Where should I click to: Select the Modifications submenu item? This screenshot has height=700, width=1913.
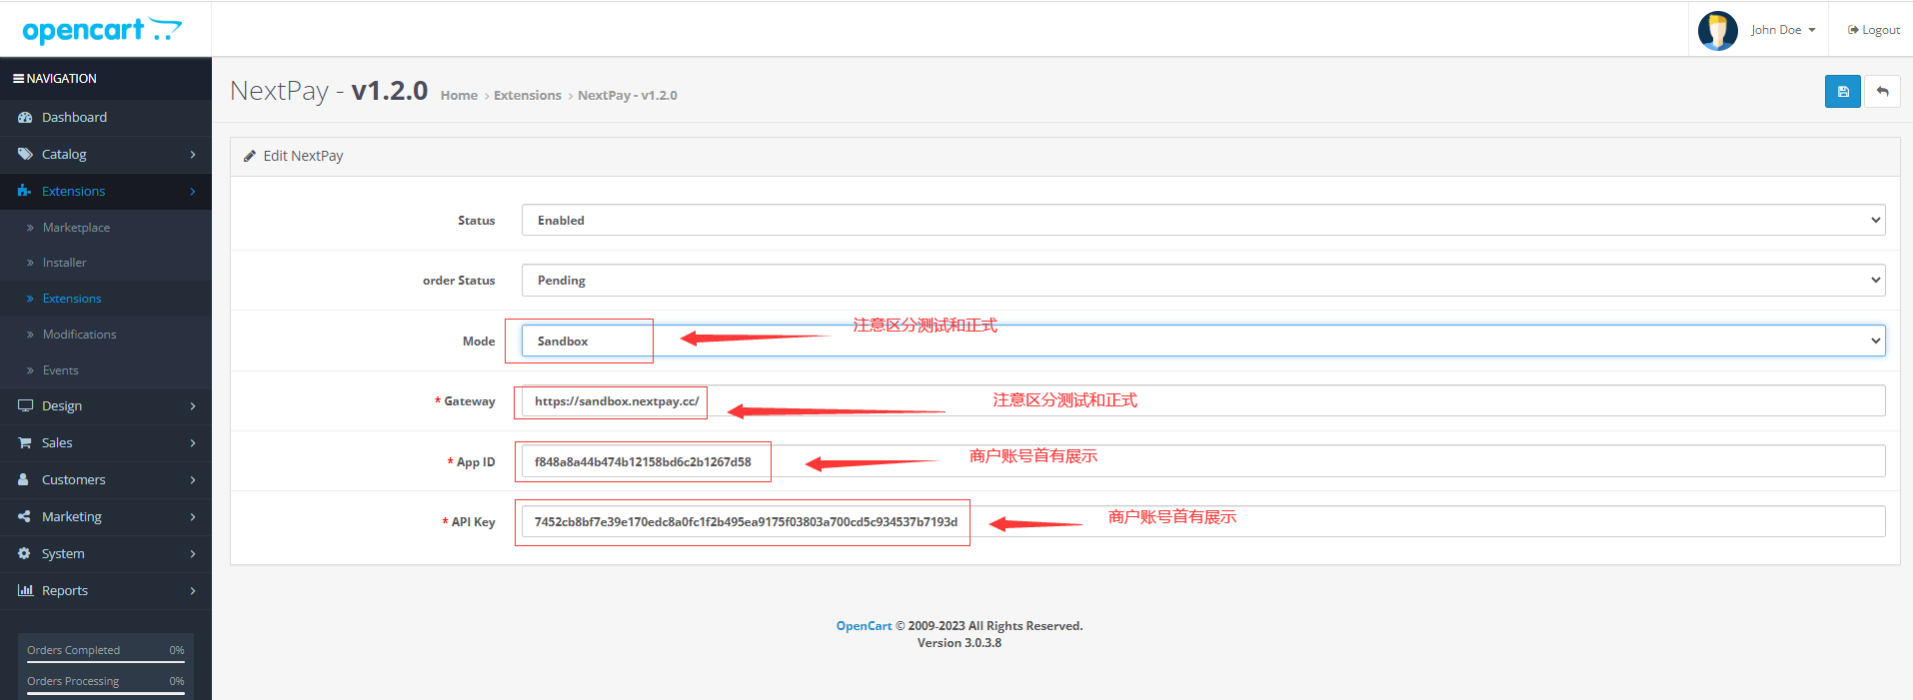(79, 335)
